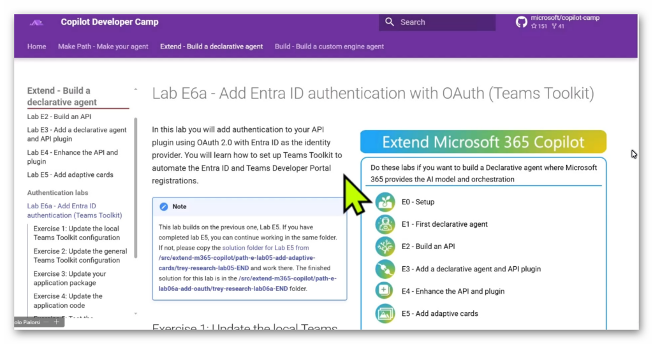653x344 pixels.
Task: Open Make Path - Make your agent tab
Action: point(103,47)
